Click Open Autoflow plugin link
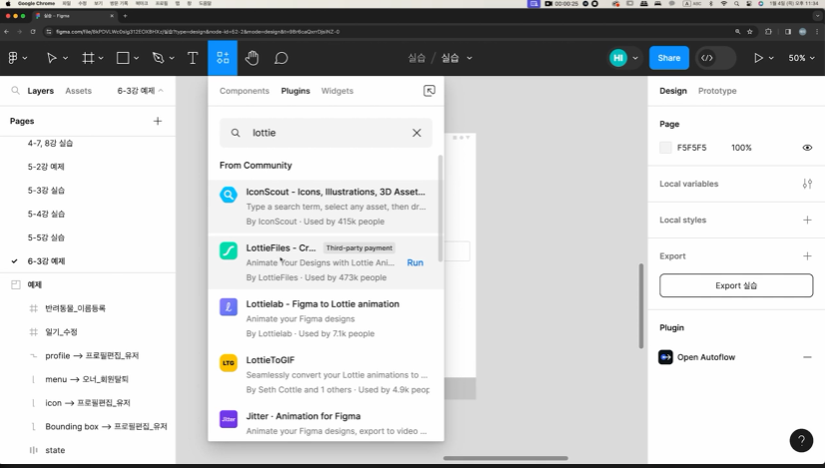Image resolution: width=825 pixels, height=468 pixels. pos(705,357)
